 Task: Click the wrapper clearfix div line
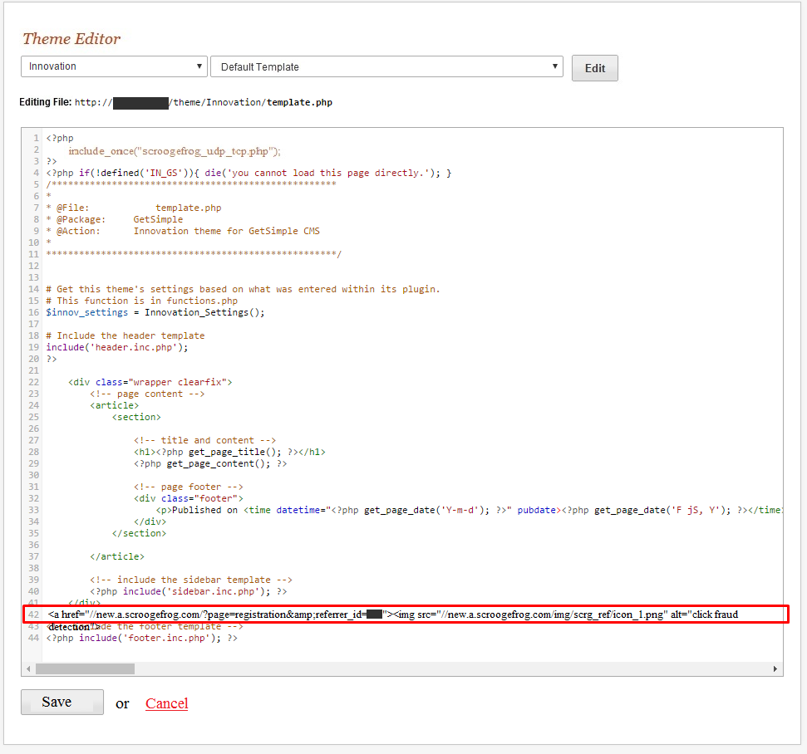click(150, 382)
